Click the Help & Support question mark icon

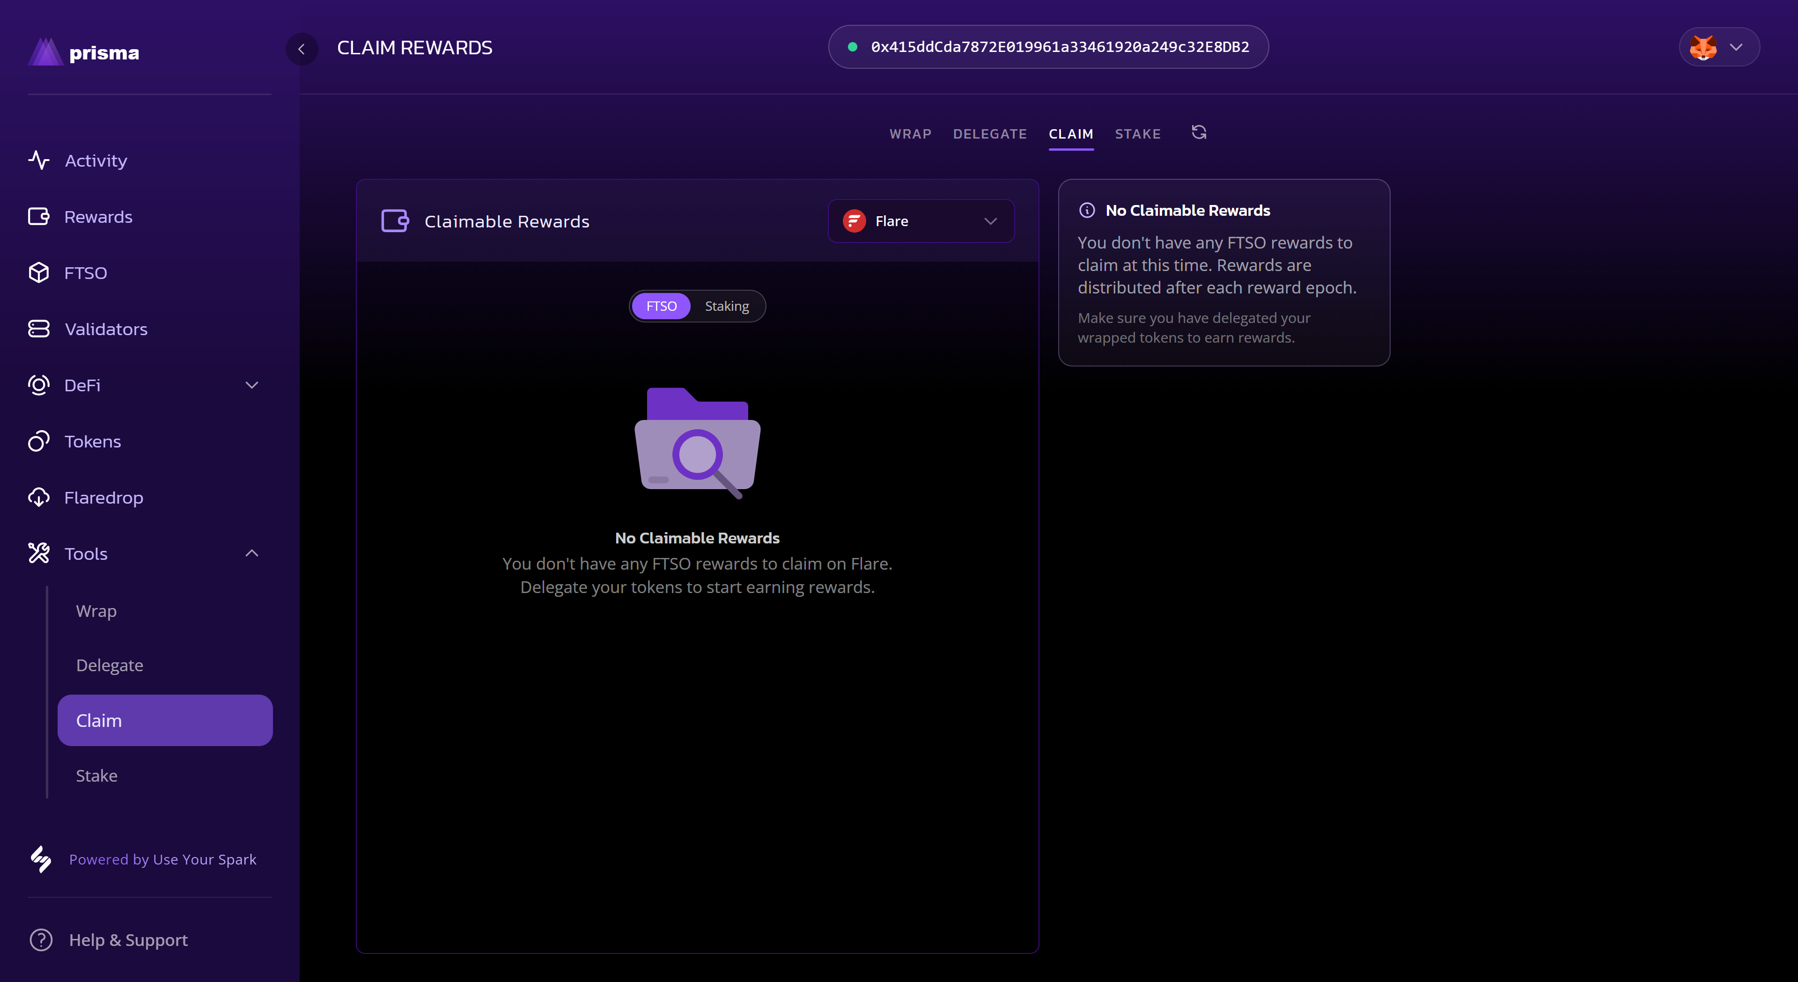pyautogui.click(x=41, y=939)
